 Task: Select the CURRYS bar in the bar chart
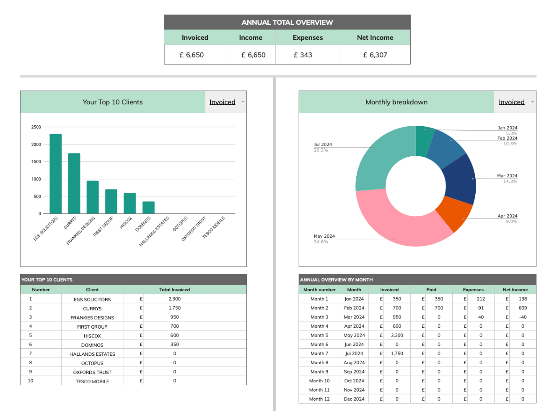pyautogui.click(x=74, y=184)
